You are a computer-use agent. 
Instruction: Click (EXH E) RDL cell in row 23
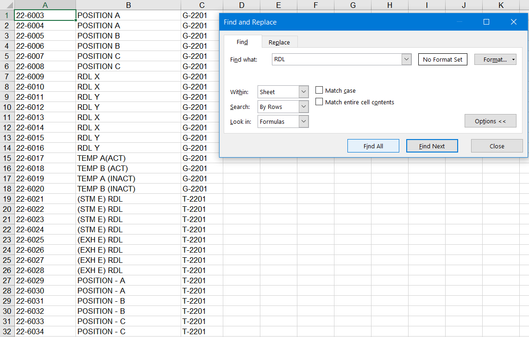[128, 240]
